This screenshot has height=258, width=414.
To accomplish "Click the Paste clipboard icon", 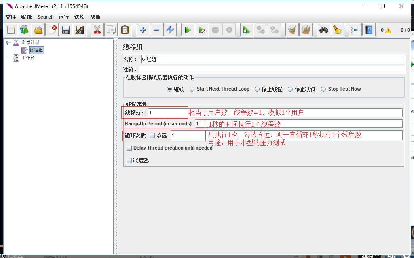I will coord(125,30).
